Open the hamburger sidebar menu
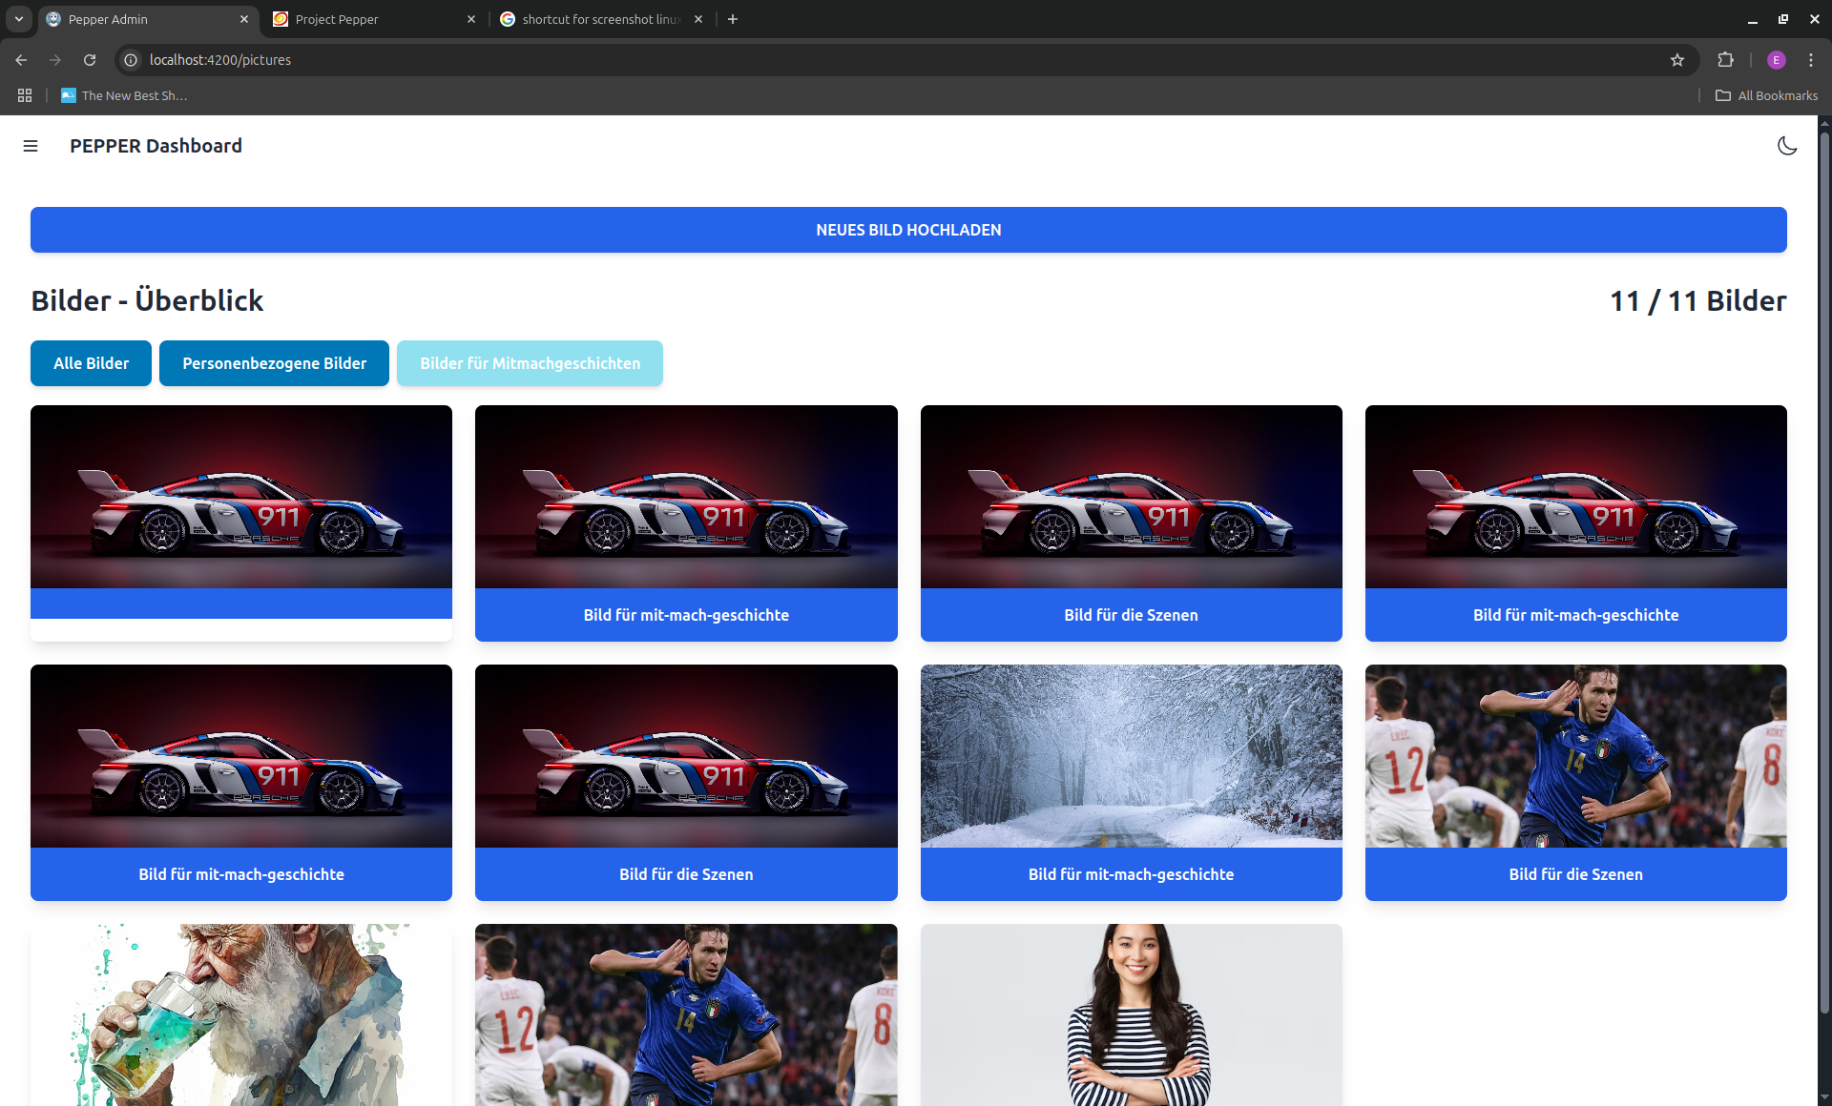The image size is (1832, 1106). (31, 146)
